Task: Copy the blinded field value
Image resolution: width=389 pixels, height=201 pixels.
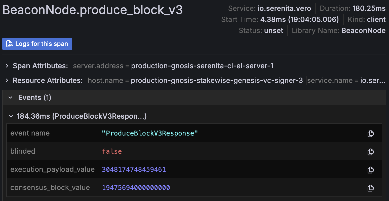Action: (x=370, y=152)
